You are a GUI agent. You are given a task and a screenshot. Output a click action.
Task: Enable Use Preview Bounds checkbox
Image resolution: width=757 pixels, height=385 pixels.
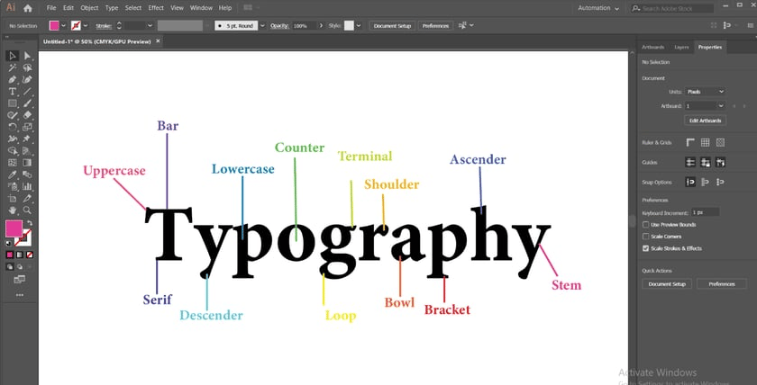[646, 225]
